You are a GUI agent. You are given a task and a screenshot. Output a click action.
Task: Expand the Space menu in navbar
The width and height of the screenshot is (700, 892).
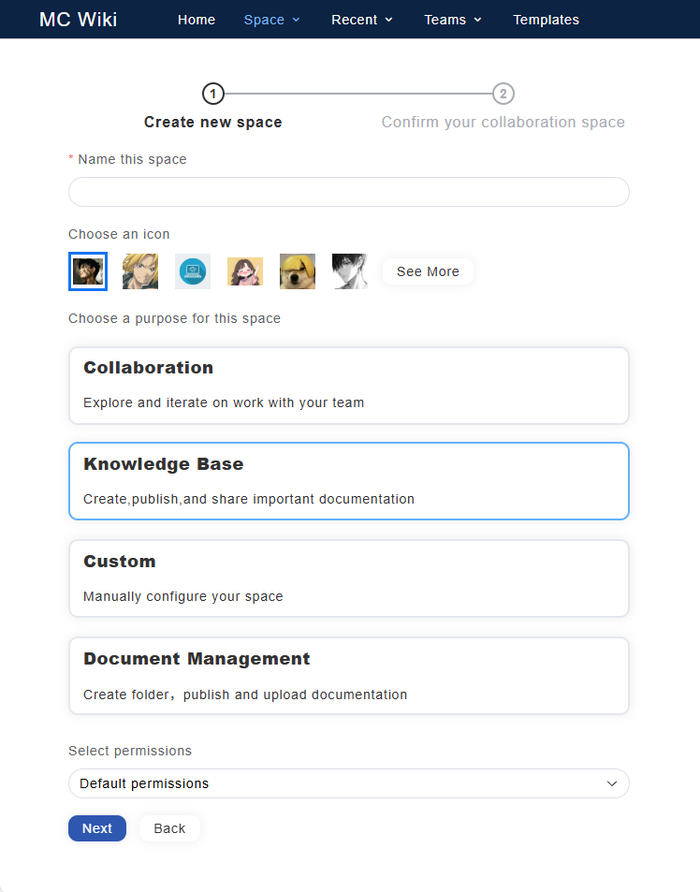click(x=271, y=20)
